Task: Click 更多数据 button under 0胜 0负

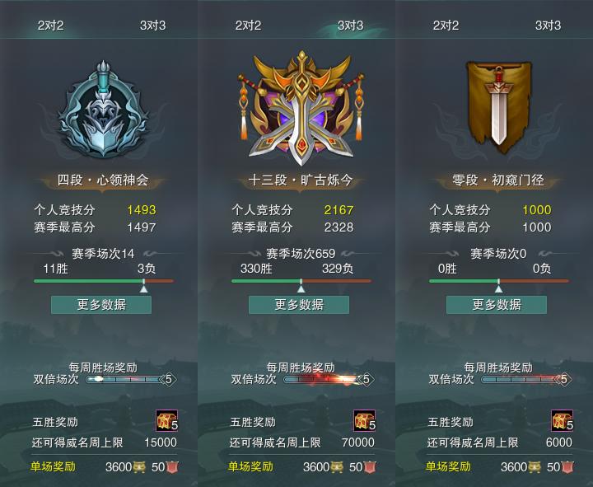Action: click(497, 305)
